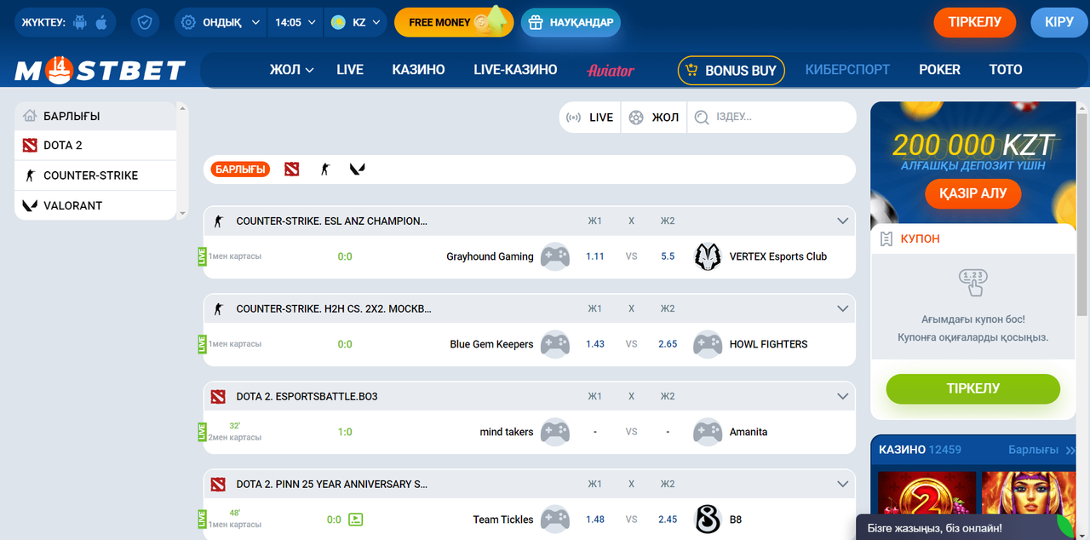This screenshot has height=540, width=1090.
Task: Click the Amanita gamepad avatar
Action: point(708,432)
